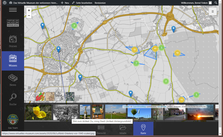Open Das Team crest icon
The width and height of the screenshot is (223, 137).
(x=13, y=120)
